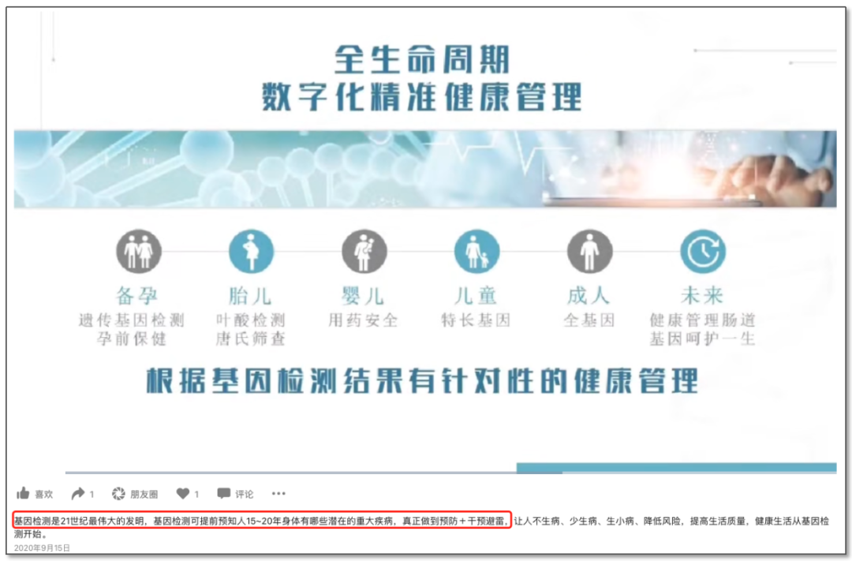Click the heart favorite icon

tap(182, 493)
